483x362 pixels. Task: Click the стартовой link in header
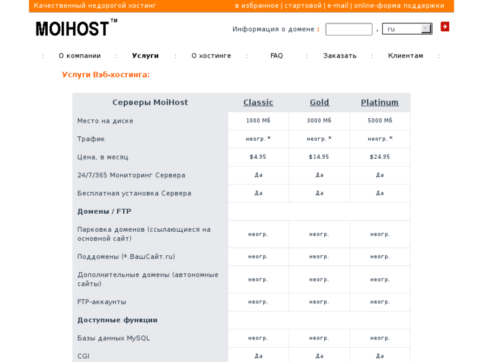pyautogui.click(x=303, y=5)
